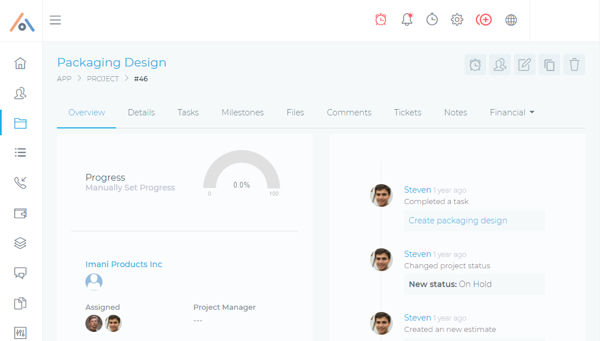
Task: Click the first assigned user avatar
Action: [x=94, y=323]
